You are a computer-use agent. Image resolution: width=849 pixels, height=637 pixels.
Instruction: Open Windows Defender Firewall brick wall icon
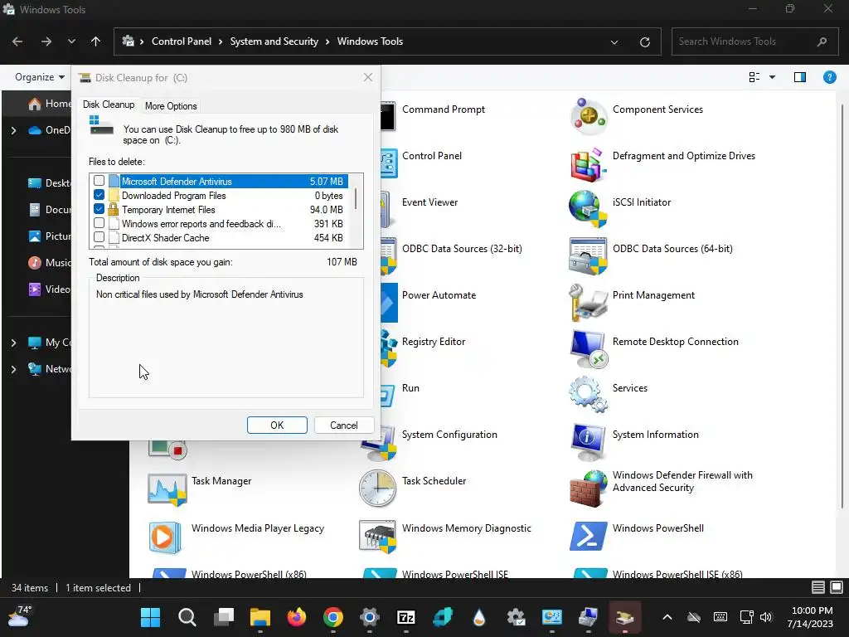click(588, 488)
